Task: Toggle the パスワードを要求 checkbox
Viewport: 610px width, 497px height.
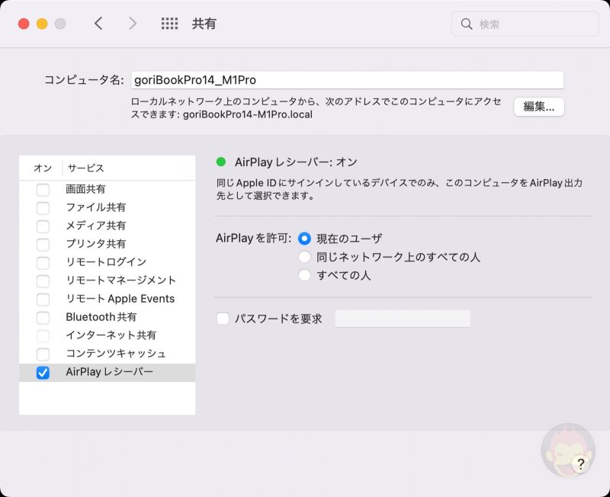Action: pos(223,319)
